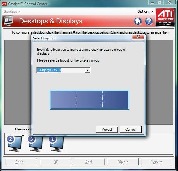Click the "Please select a layout" text
This screenshot has width=178, height=171.
point(69,60)
